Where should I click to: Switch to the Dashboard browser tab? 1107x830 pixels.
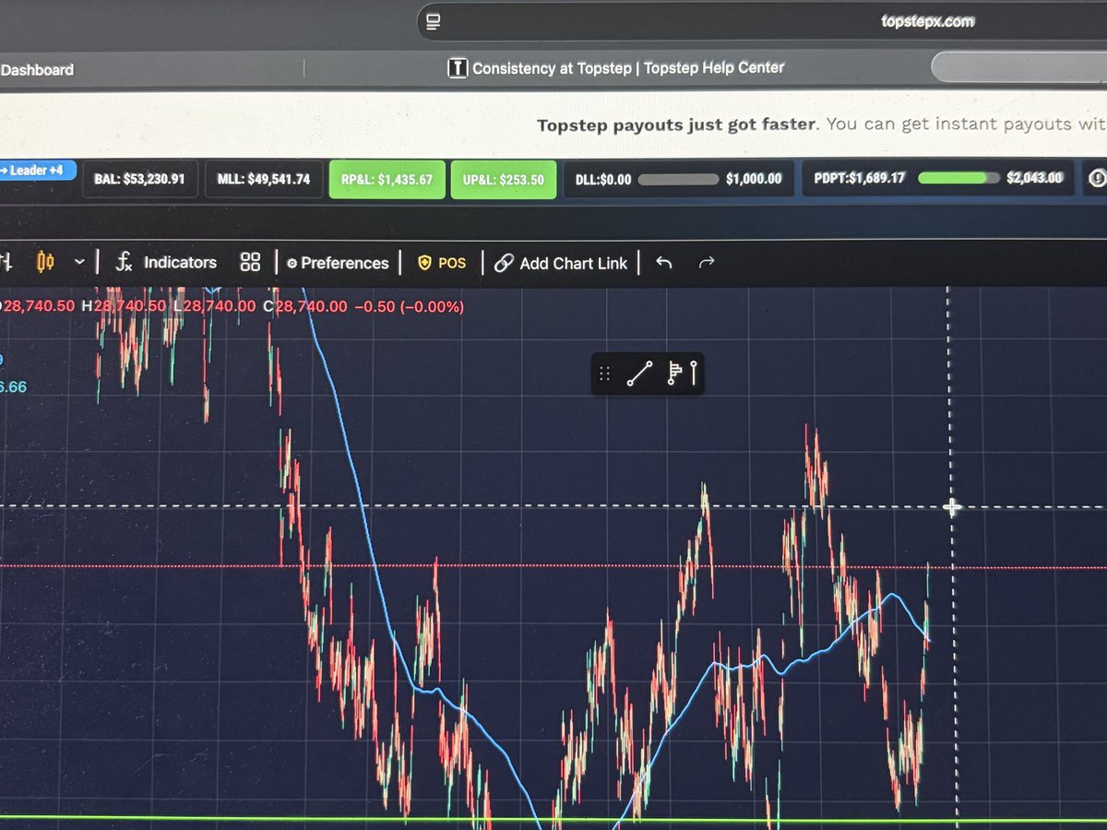pyautogui.click(x=38, y=70)
